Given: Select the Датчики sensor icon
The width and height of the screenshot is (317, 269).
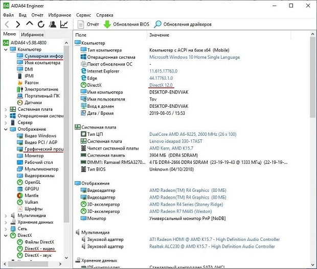Looking at the screenshot, I should (x=20, y=103).
